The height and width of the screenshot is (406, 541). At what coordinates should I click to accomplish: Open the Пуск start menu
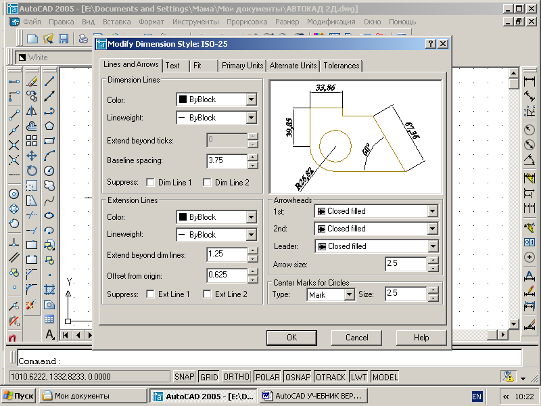18,396
